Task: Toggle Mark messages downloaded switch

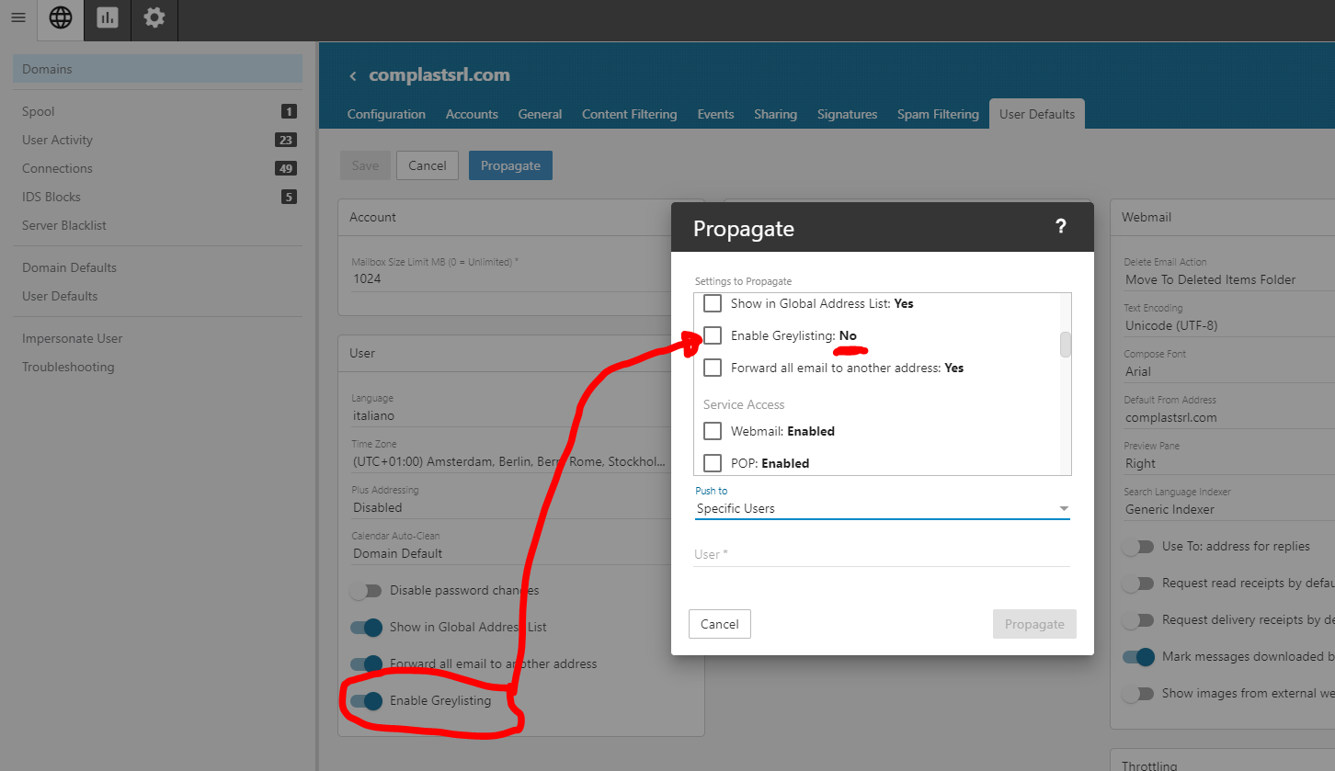Action: coord(1138,657)
